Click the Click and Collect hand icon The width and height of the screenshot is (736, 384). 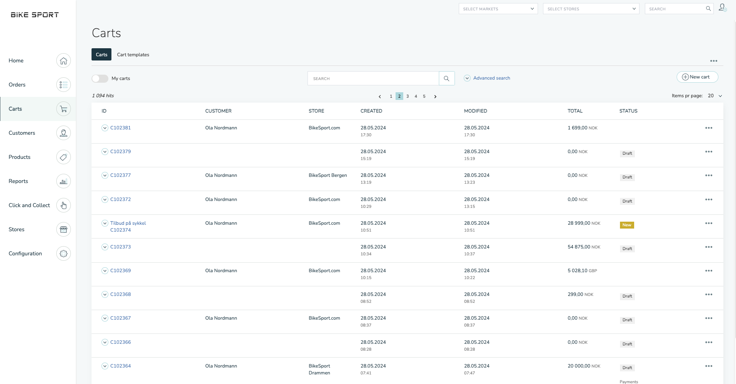(x=64, y=205)
